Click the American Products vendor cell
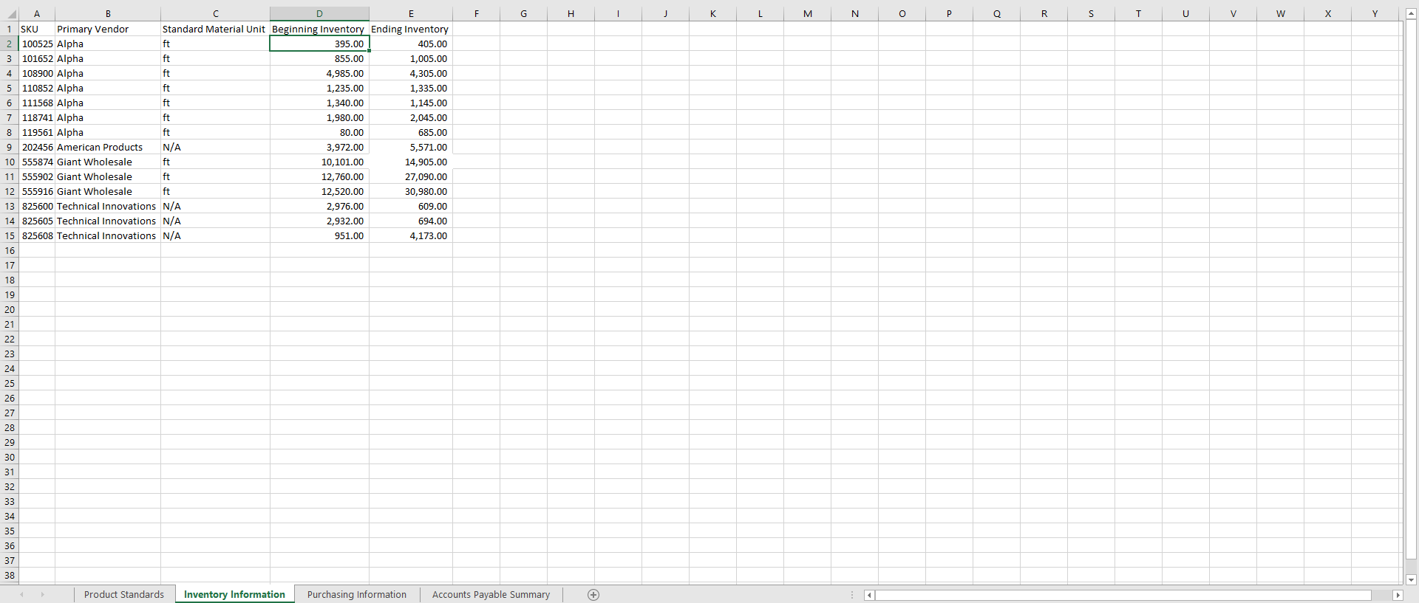The image size is (1419, 603). tap(108, 147)
